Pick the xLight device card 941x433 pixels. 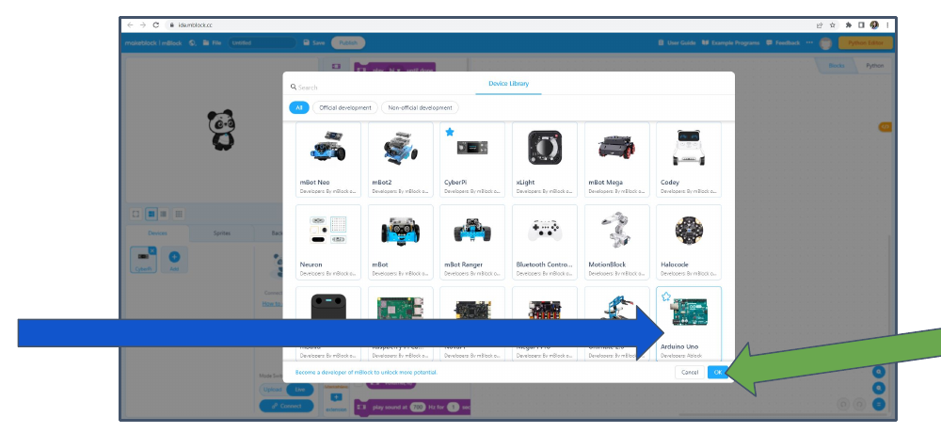544,160
